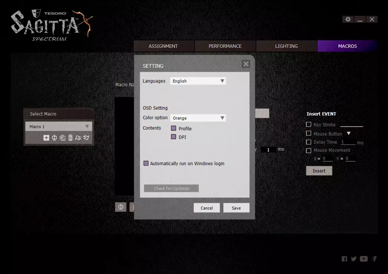Minimize the Sagitta Spectrum window
This screenshot has width=388, height=274.
360,19
